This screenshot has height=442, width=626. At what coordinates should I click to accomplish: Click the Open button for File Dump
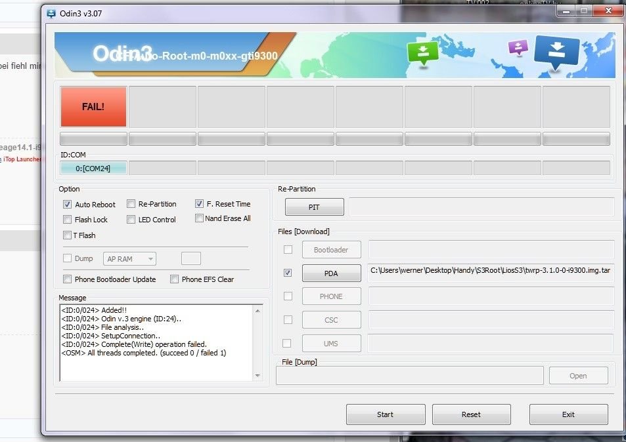(x=579, y=376)
